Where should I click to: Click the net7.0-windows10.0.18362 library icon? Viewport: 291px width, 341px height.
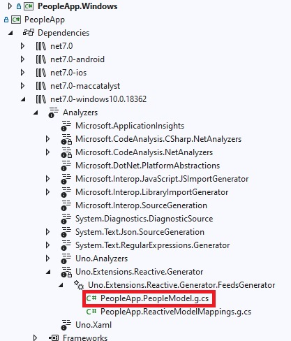tap(40, 99)
